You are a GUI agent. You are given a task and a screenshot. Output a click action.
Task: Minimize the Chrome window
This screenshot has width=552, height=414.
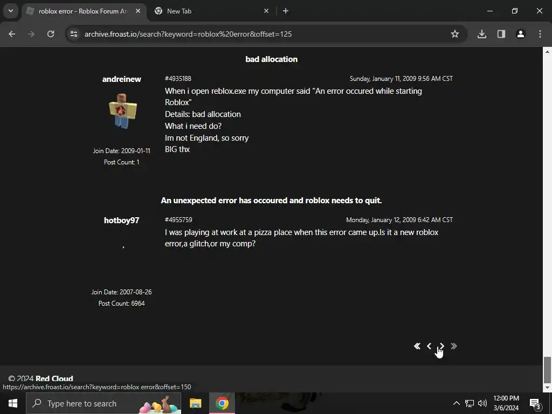click(x=489, y=11)
